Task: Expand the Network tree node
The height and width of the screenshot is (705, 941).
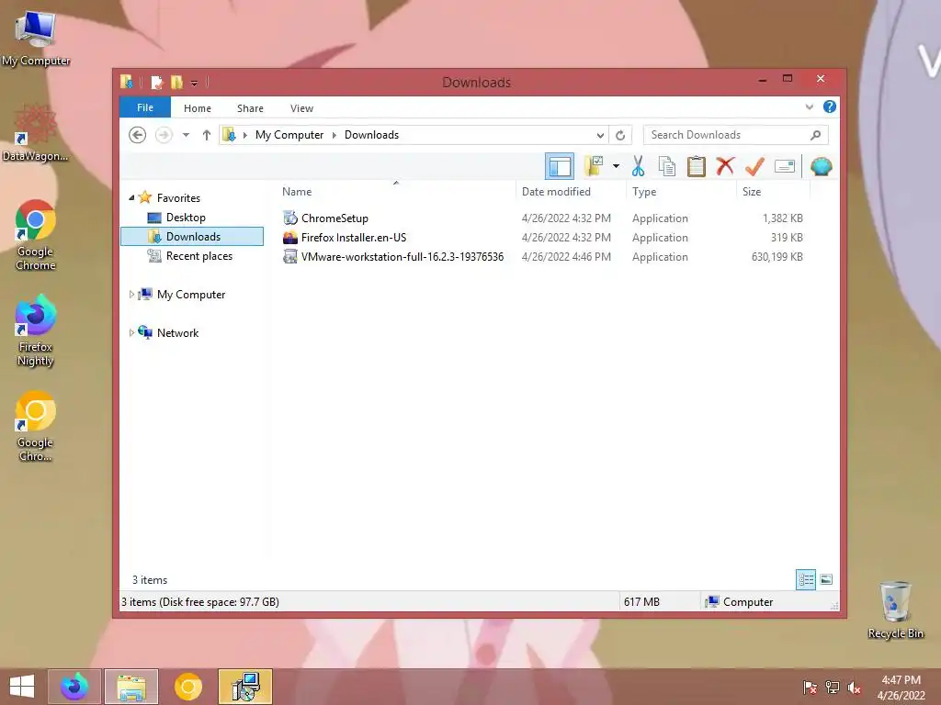Action: [131, 332]
